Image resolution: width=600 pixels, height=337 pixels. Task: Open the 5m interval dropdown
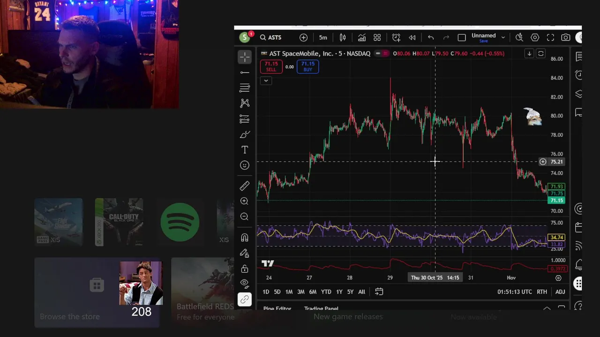point(323,37)
